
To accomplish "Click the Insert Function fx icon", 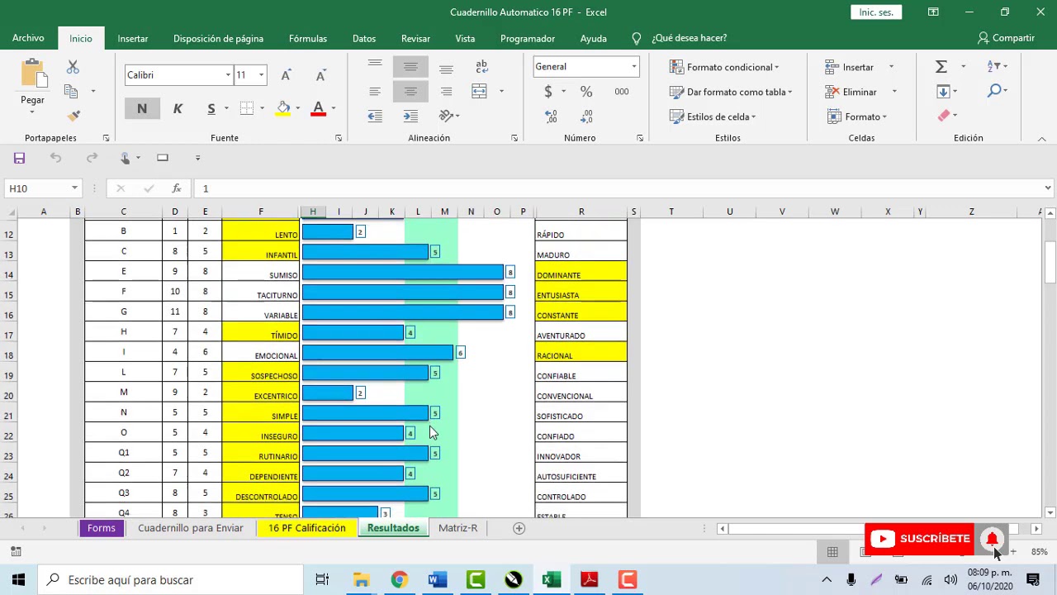I will pos(176,188).
